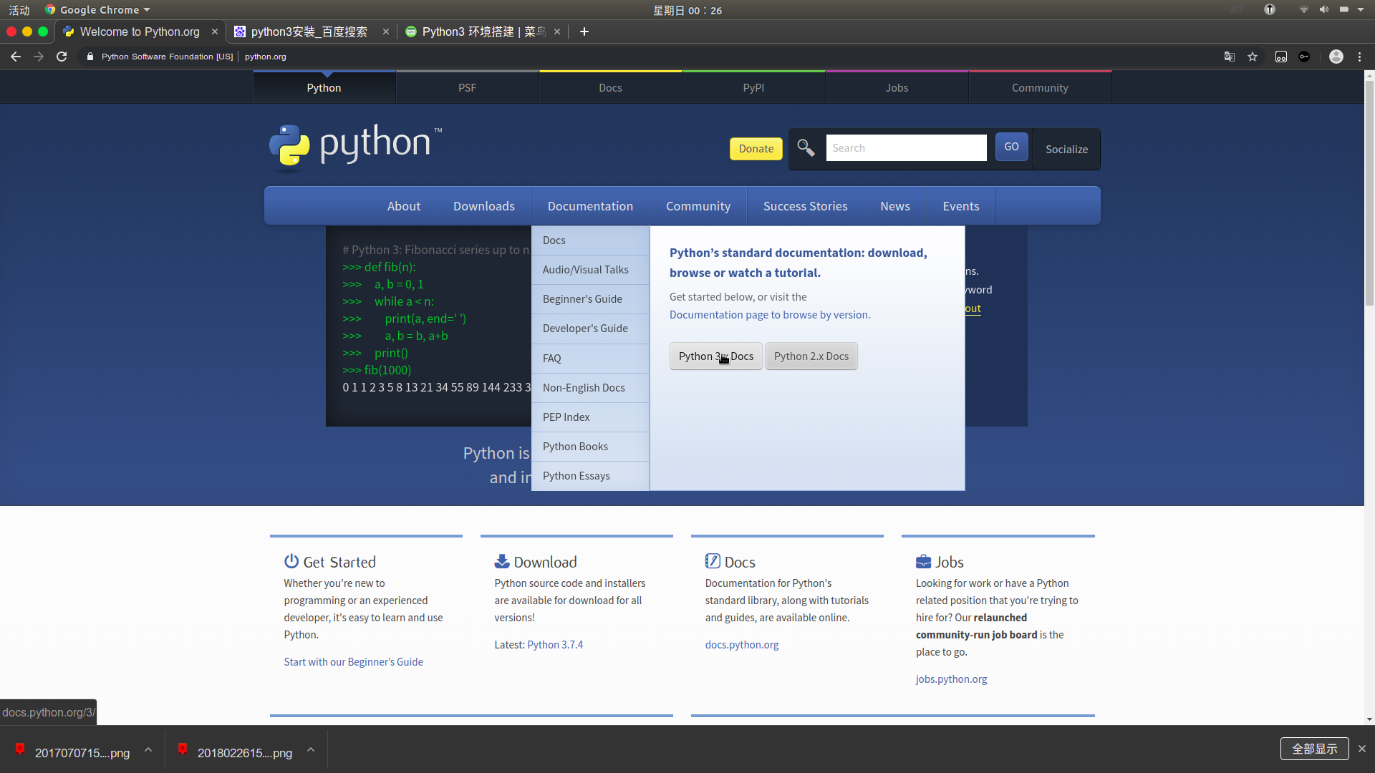The width and height of the screenshot is (1375, 773).
Task: Choose Developer's Guide submenu item
Action: pos(590,329)
